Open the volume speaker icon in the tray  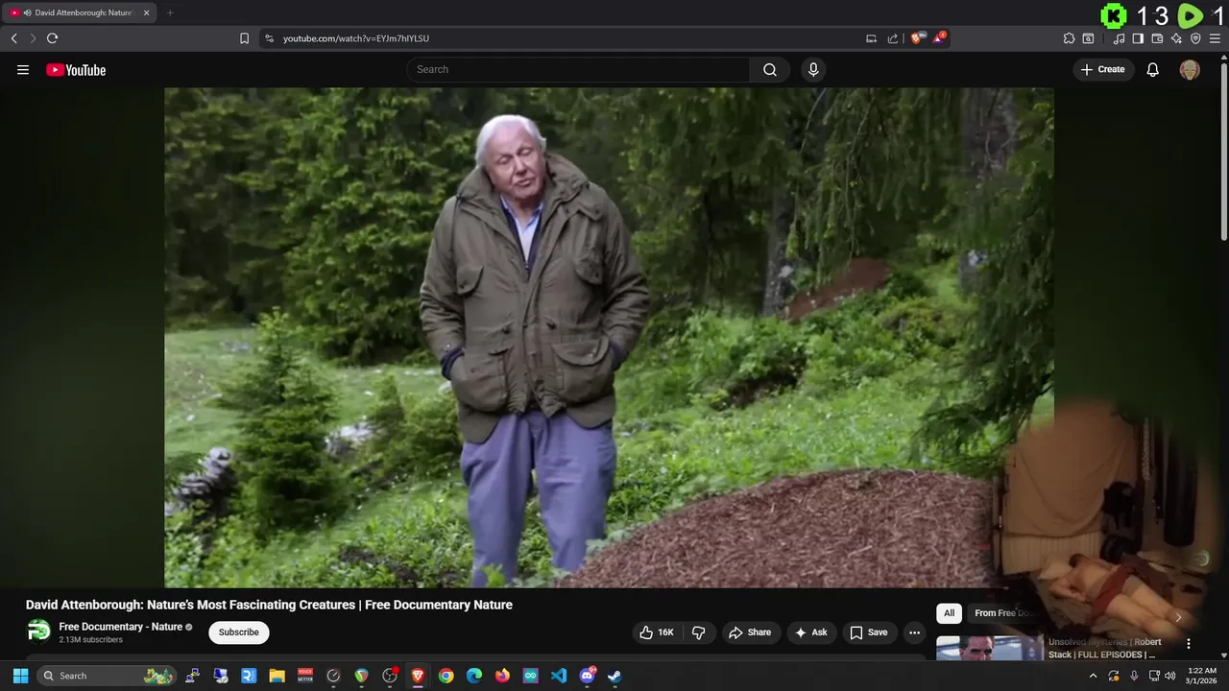(1169, 676)
